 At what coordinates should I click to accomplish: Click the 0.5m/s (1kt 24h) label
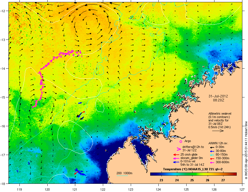click(220, 127)
